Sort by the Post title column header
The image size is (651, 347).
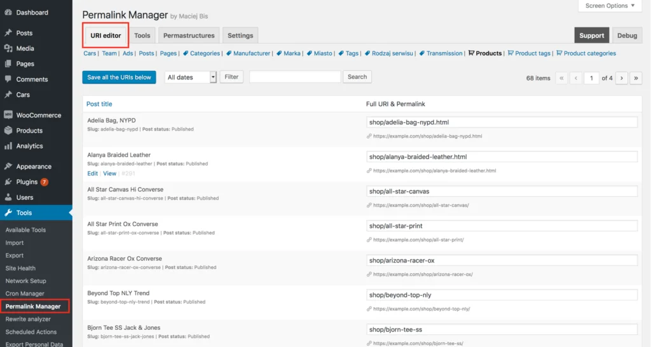pyautogui.click(x=99, y=104)
